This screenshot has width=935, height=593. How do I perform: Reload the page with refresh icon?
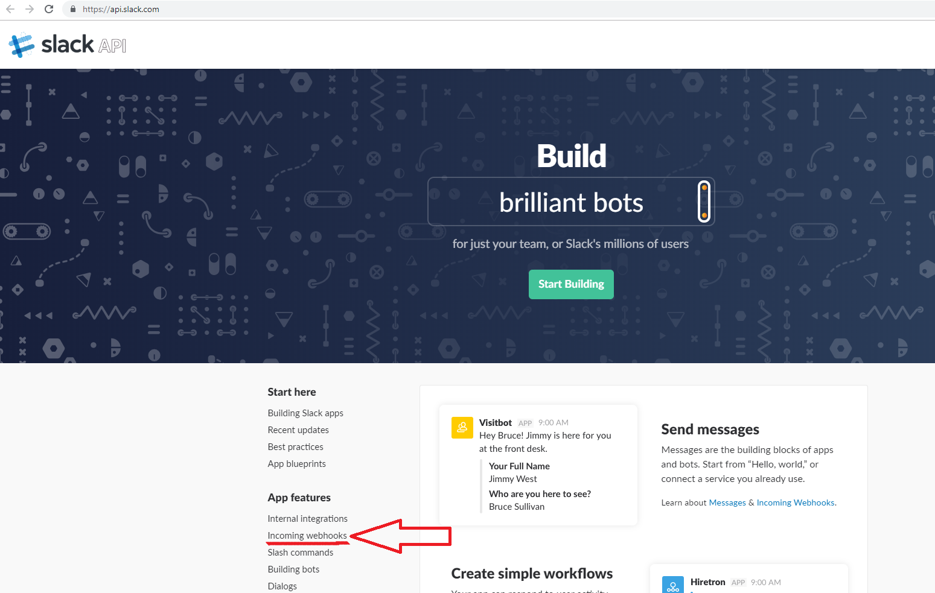coord(49,9)
